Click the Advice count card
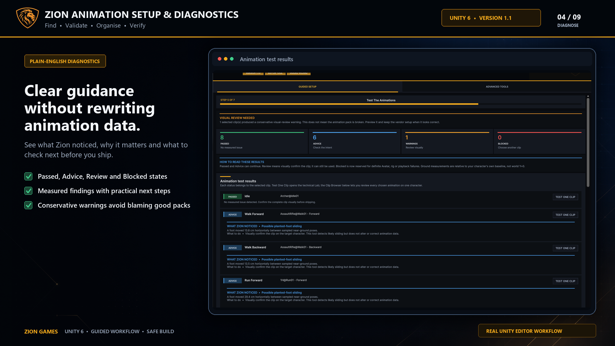The height and width of the screenshot is (346, 615). tap(355, 141)
